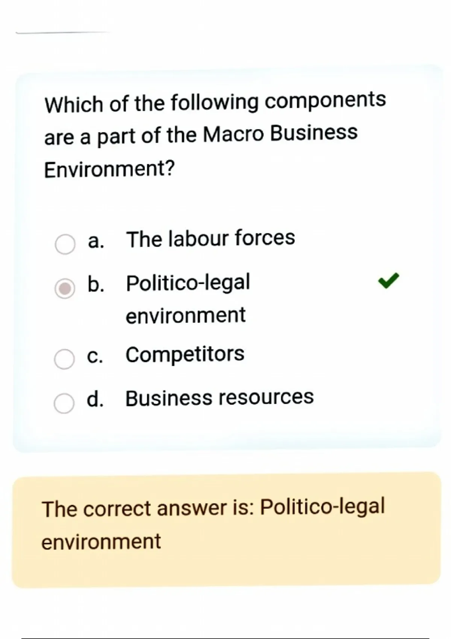The image size is (451, 639).
Task: Click the word "Environment?" ending the question
Action: [x=110, y=169]
